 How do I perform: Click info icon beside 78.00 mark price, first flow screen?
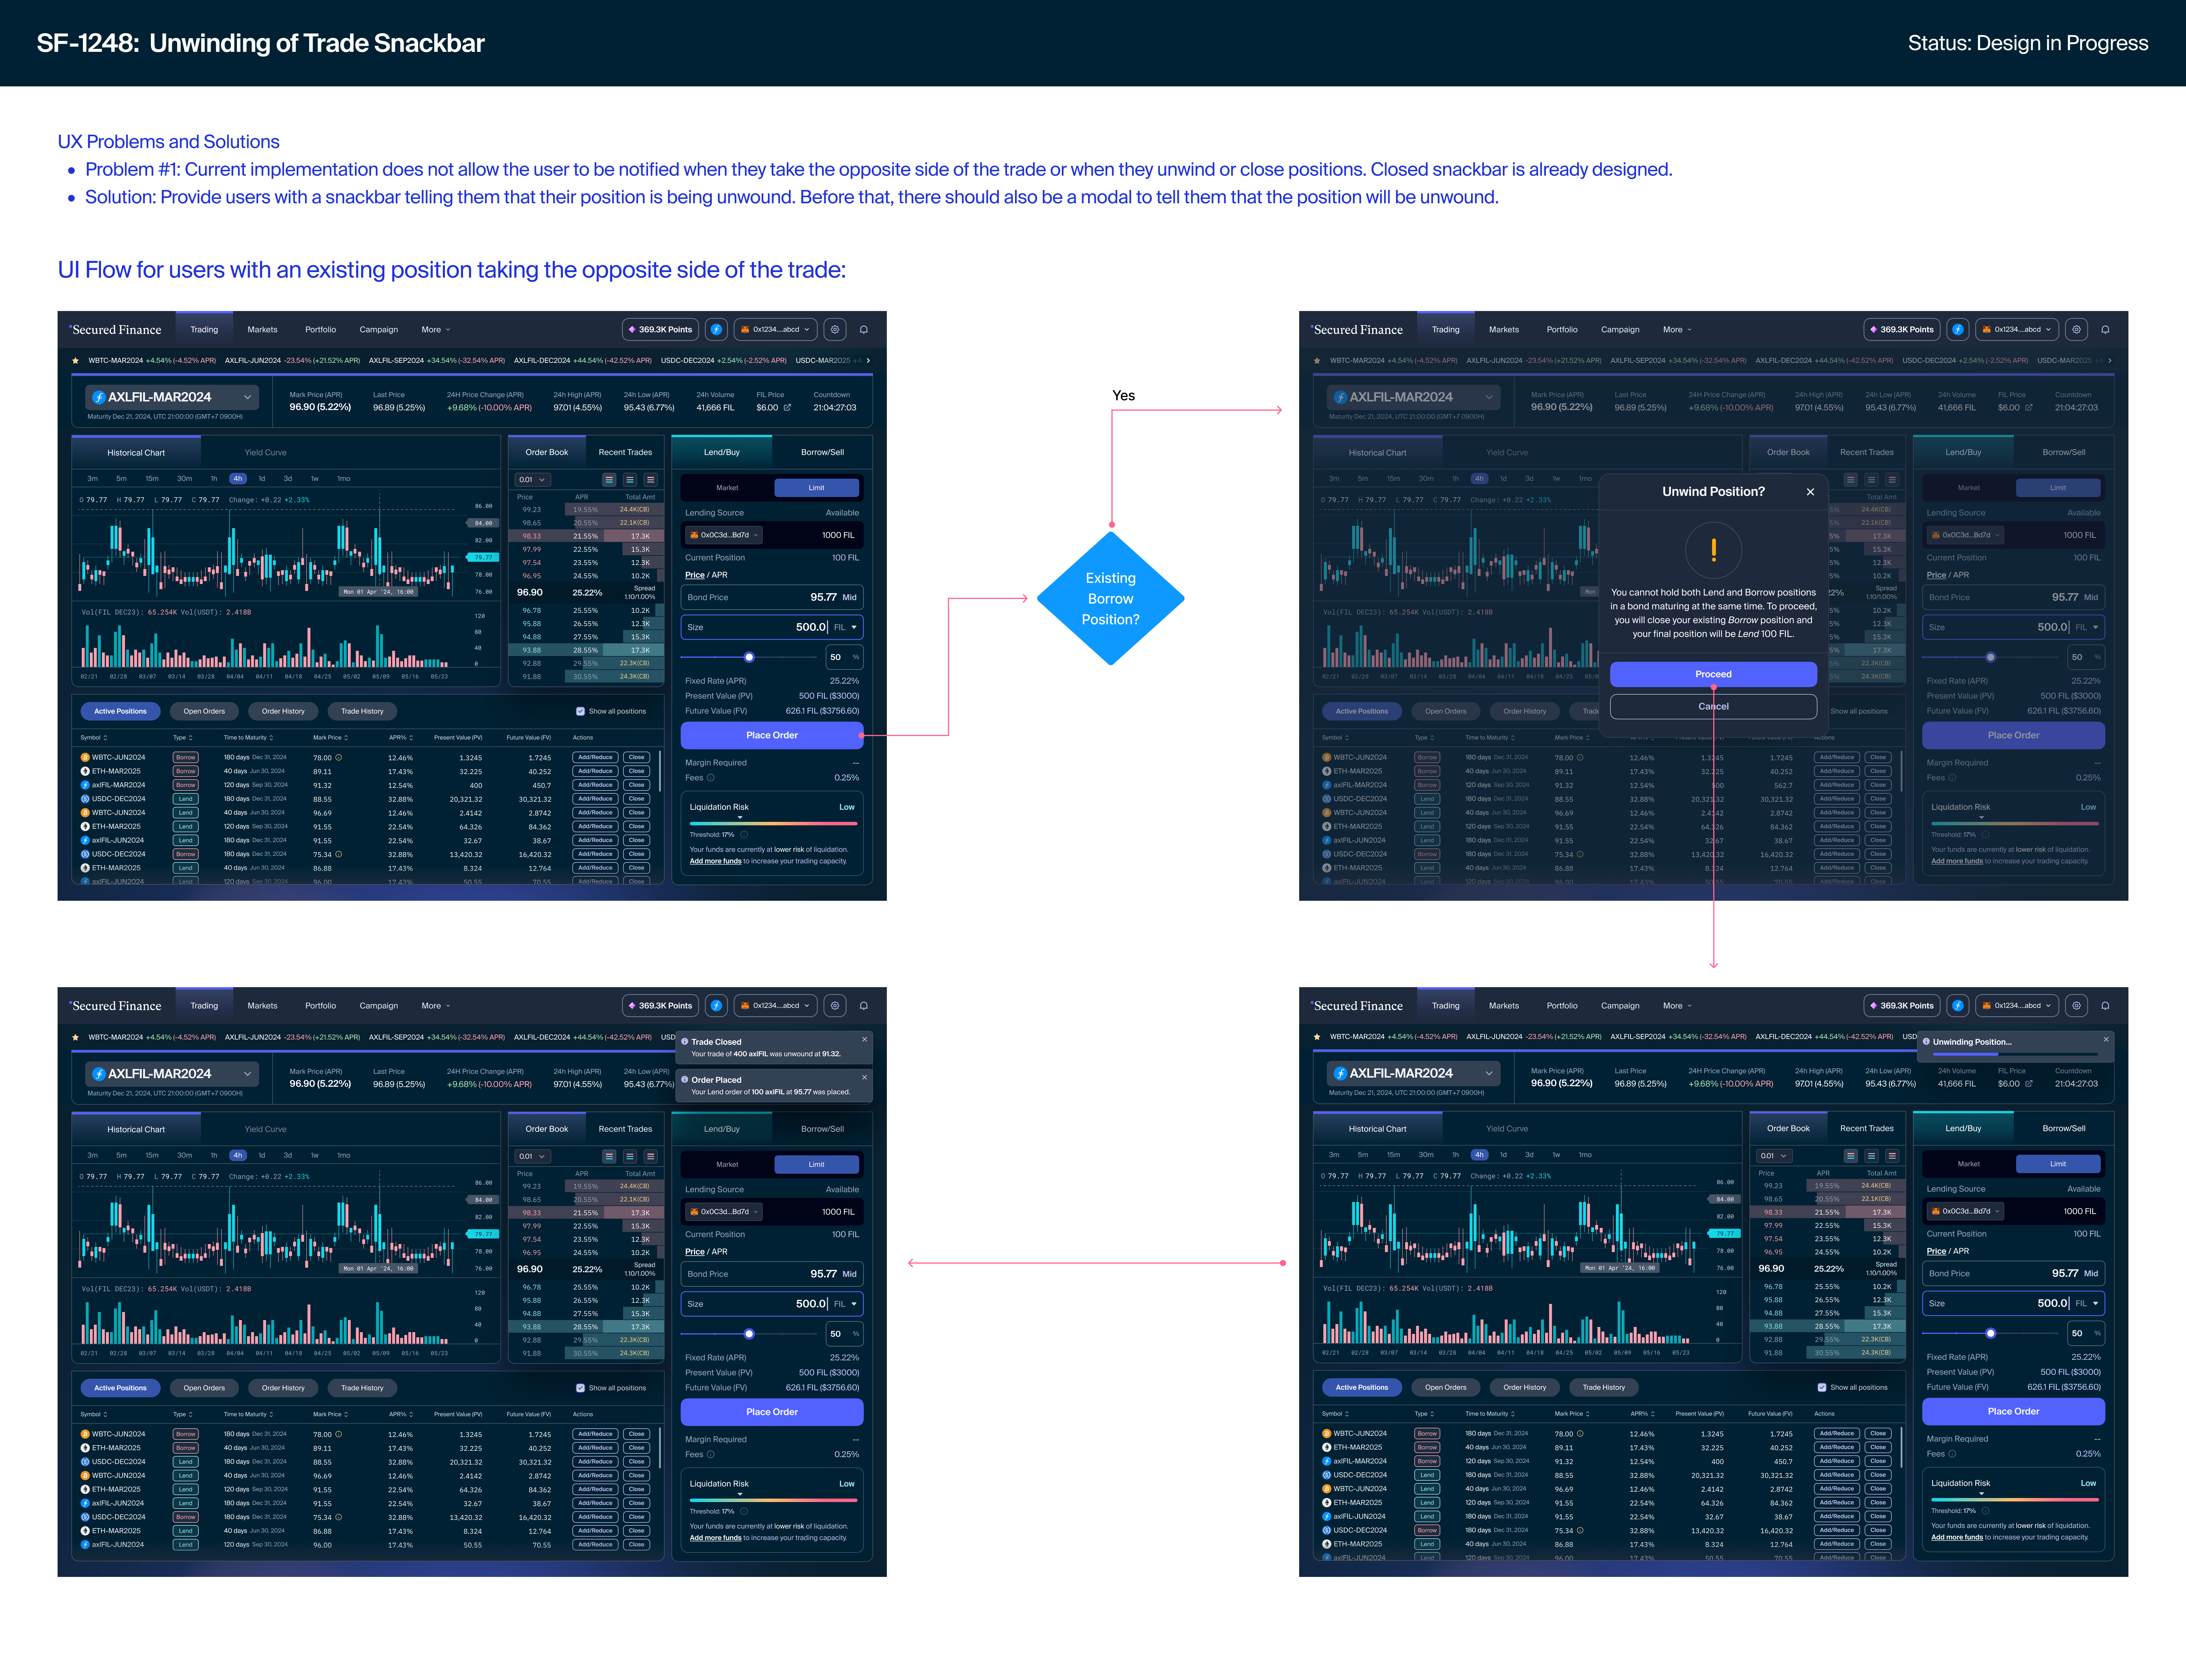click(339, 757)
